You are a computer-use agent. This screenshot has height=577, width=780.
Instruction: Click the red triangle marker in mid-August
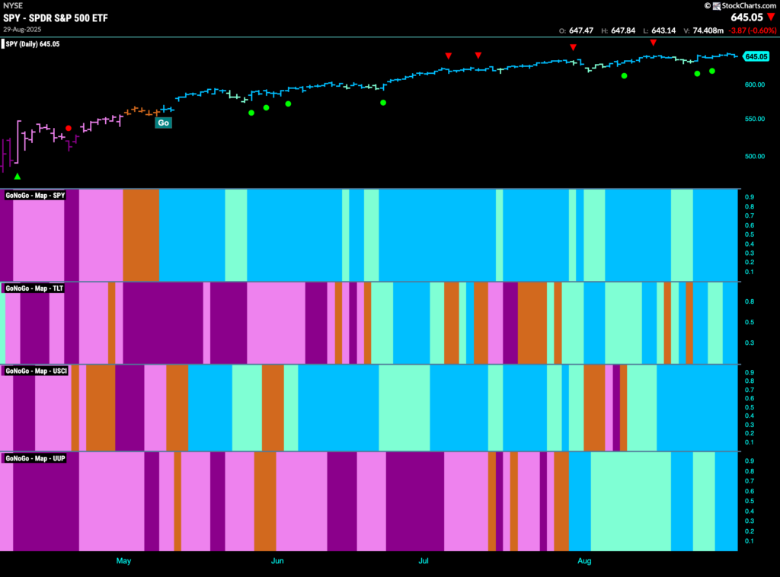(x=653, y=43)
